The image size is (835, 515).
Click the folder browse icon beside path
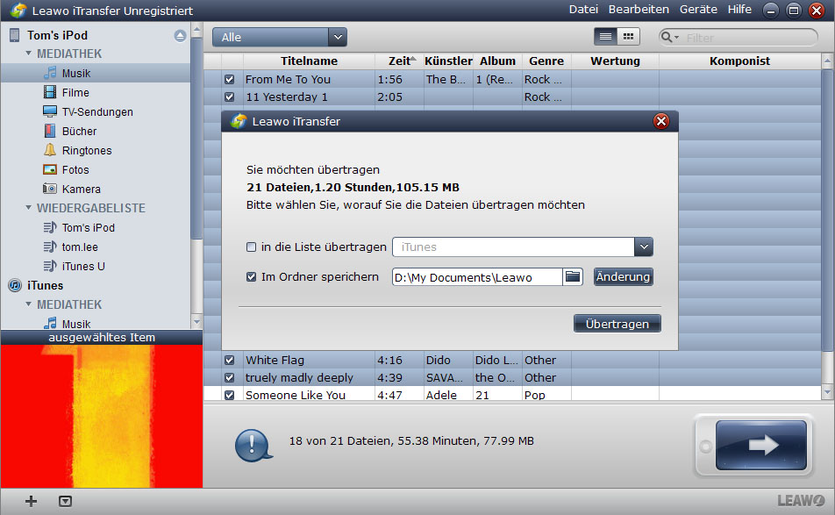(x=573, y=277)
